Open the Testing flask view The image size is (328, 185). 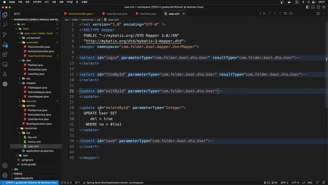(x=5, y=74)
